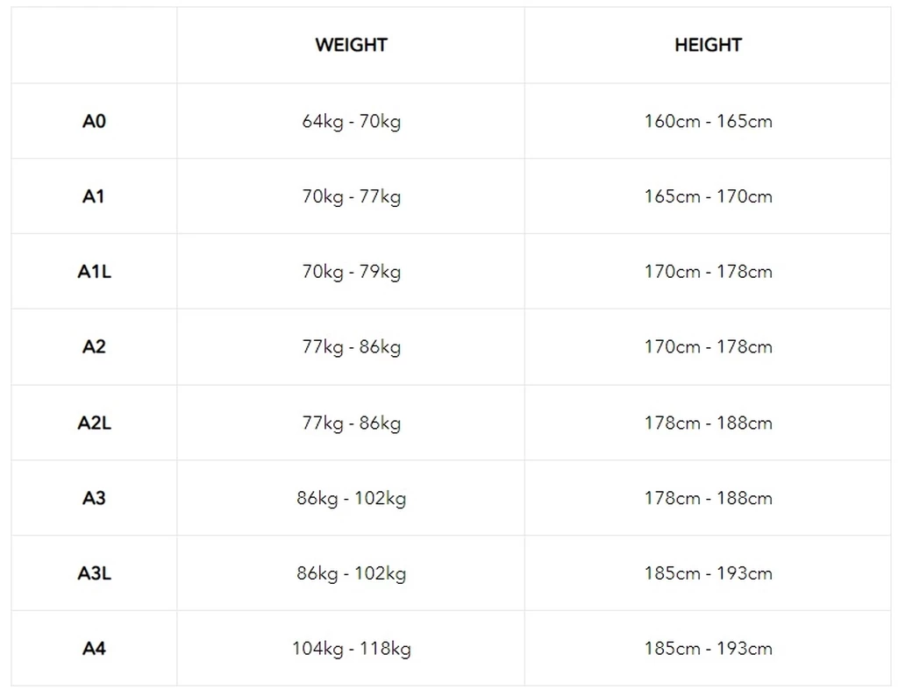Click the A3L size label
This screenshot has width=898, height=697.
[x=94, y=573]
